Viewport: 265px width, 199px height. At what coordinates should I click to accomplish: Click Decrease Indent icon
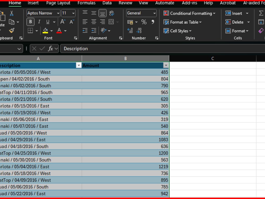(x=85, y=31)
